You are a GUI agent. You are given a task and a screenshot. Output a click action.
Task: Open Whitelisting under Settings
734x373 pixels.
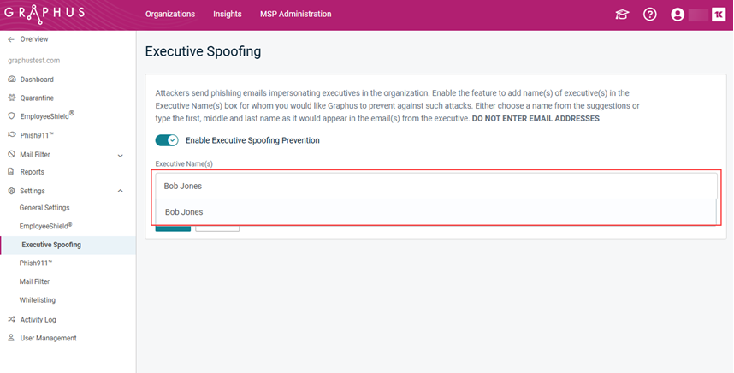coord(38,300)
